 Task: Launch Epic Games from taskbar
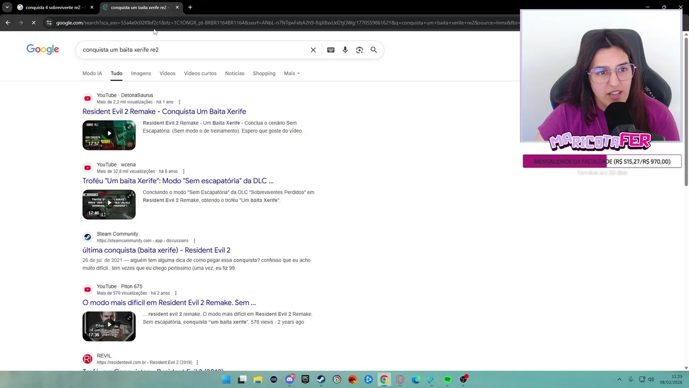305,379
